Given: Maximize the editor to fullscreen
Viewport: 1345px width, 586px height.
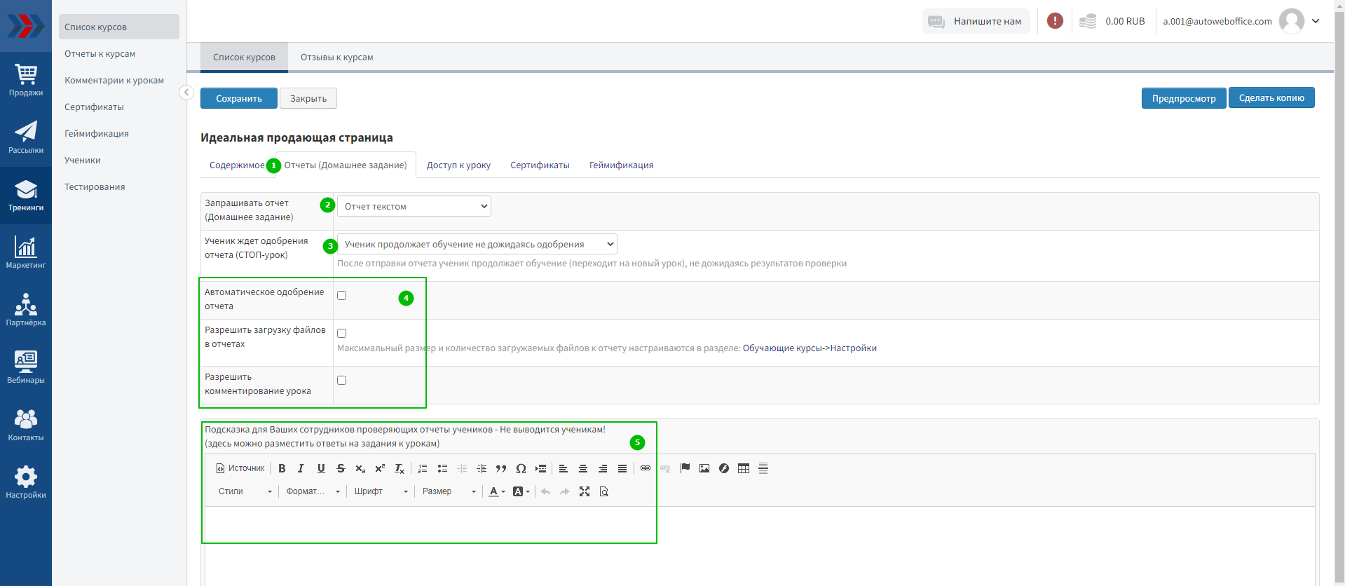Looking at the screenshot, I should click(585, 491).
